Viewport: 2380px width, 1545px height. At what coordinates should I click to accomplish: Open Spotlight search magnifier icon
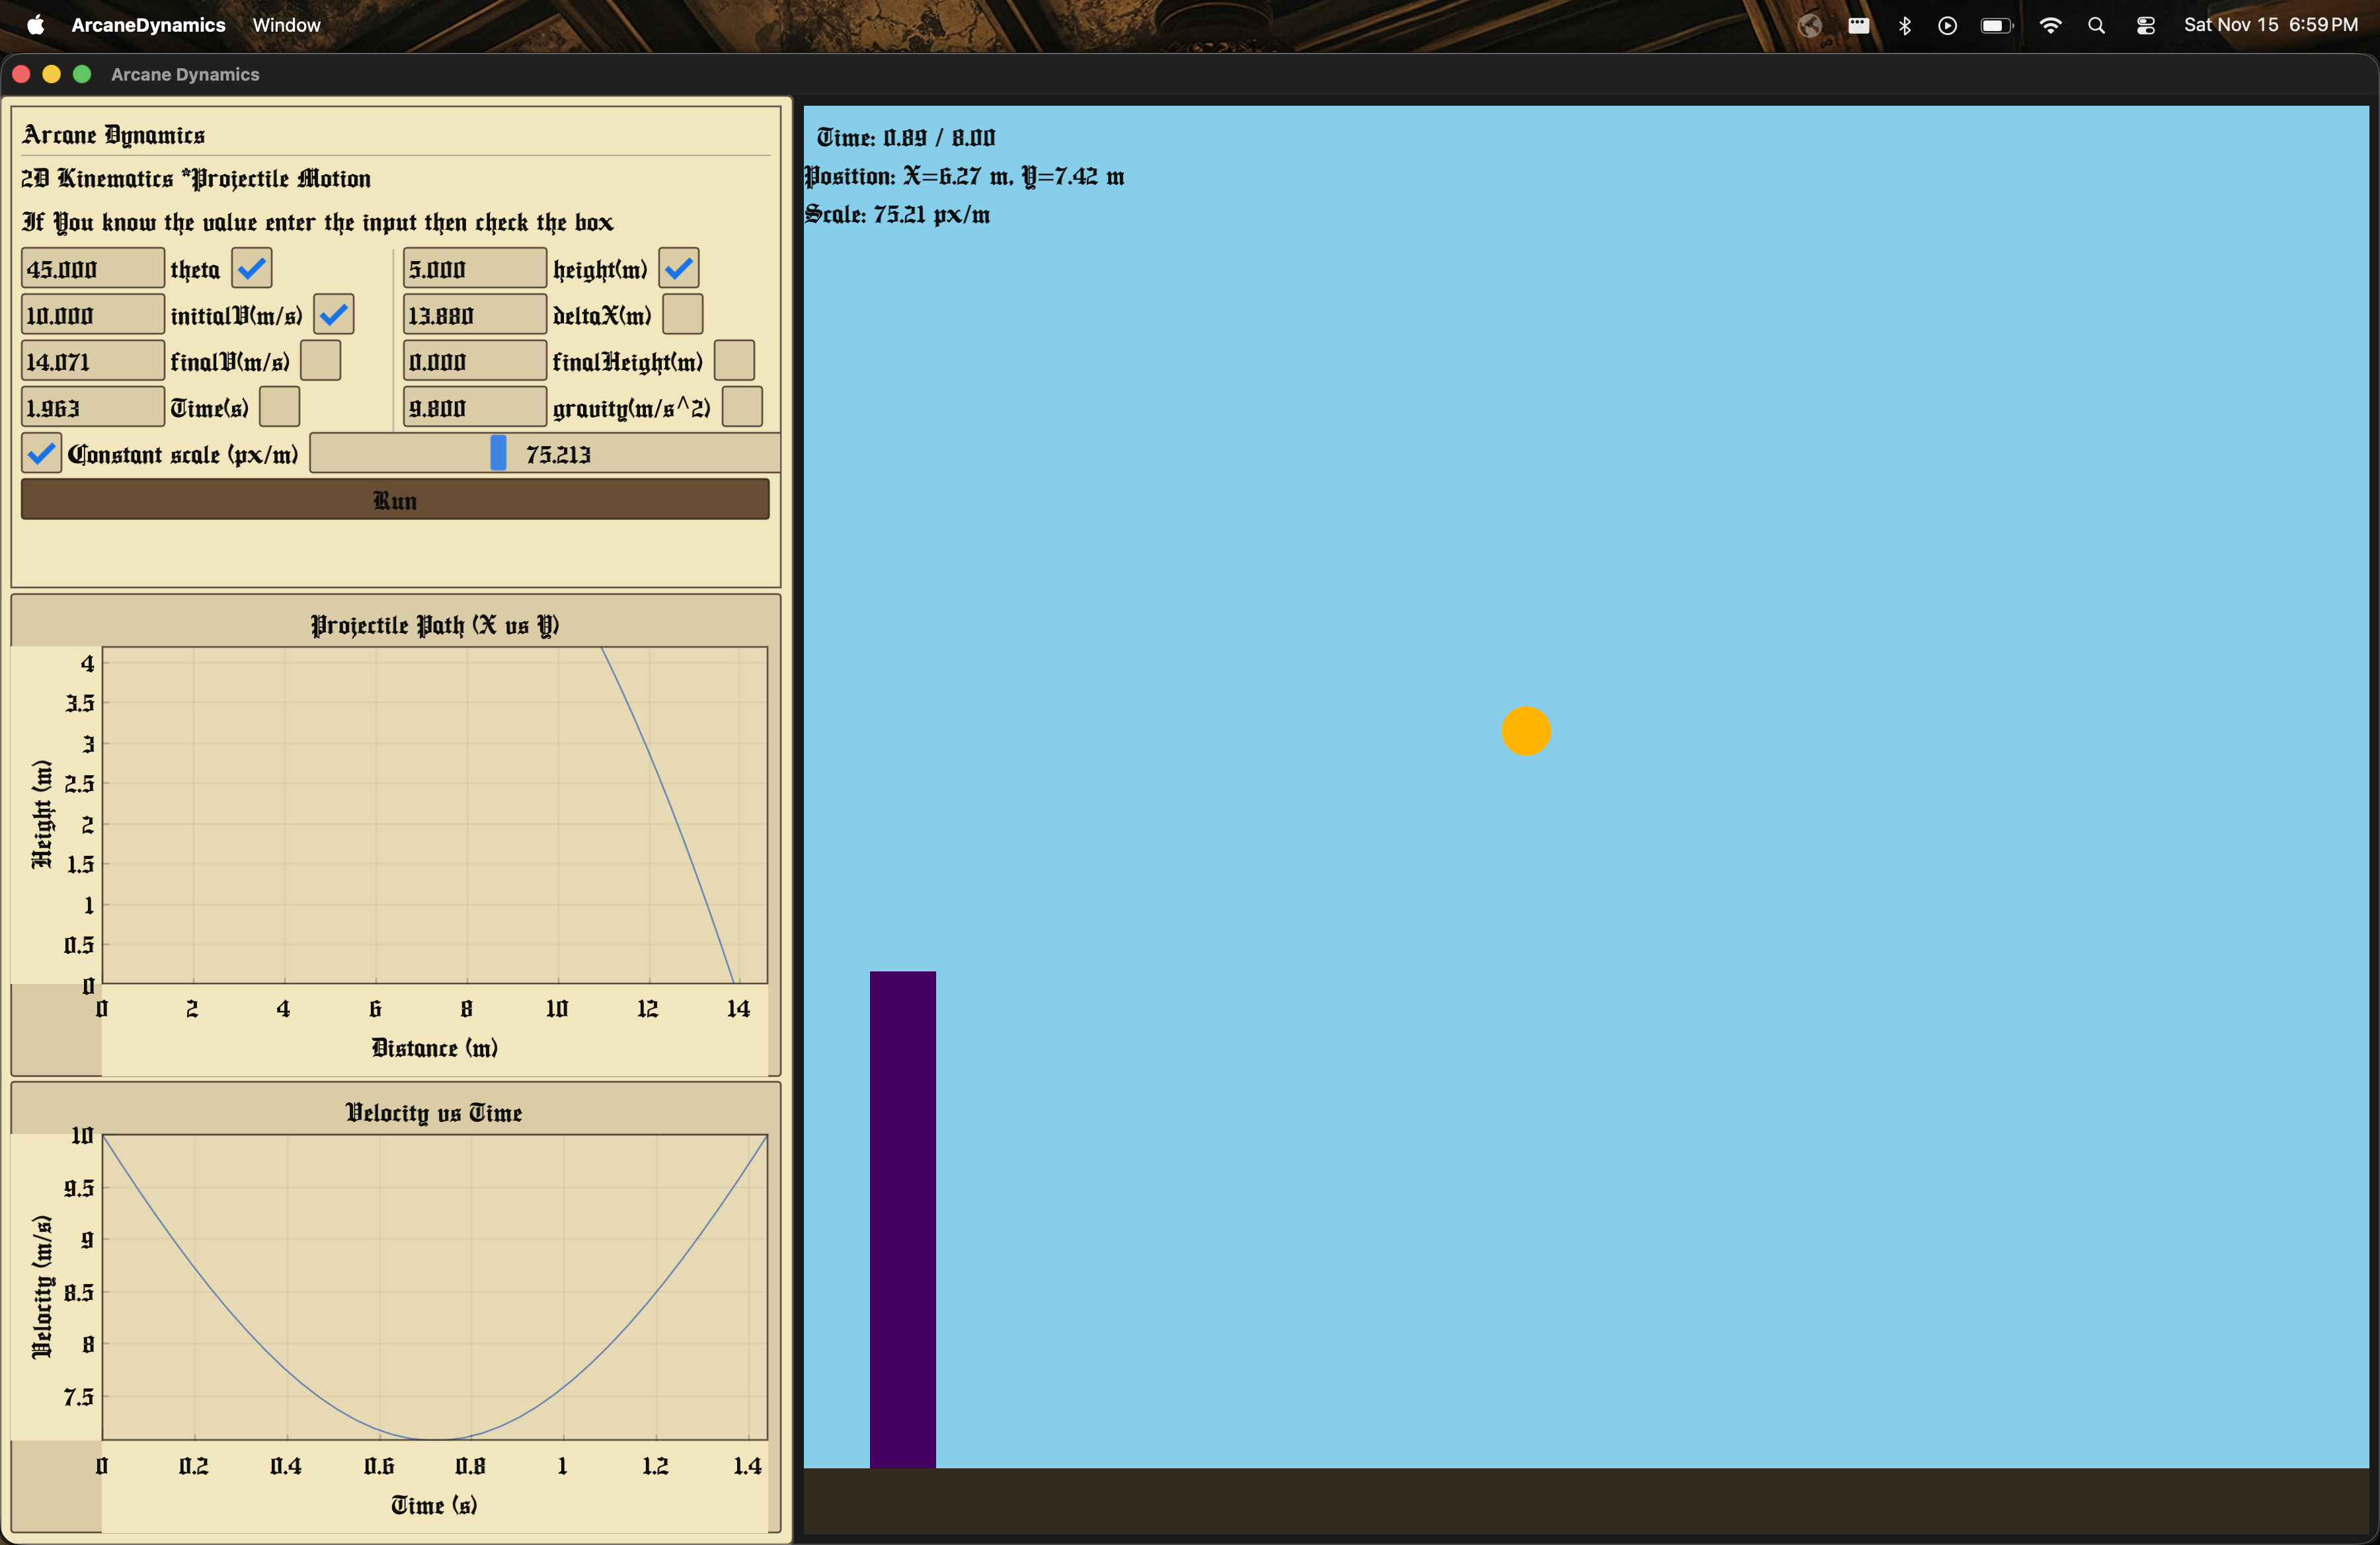(2096, 26)
